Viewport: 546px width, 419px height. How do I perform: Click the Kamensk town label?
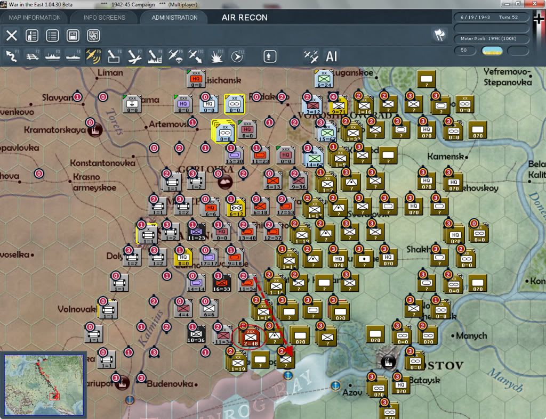pos(445,157)
